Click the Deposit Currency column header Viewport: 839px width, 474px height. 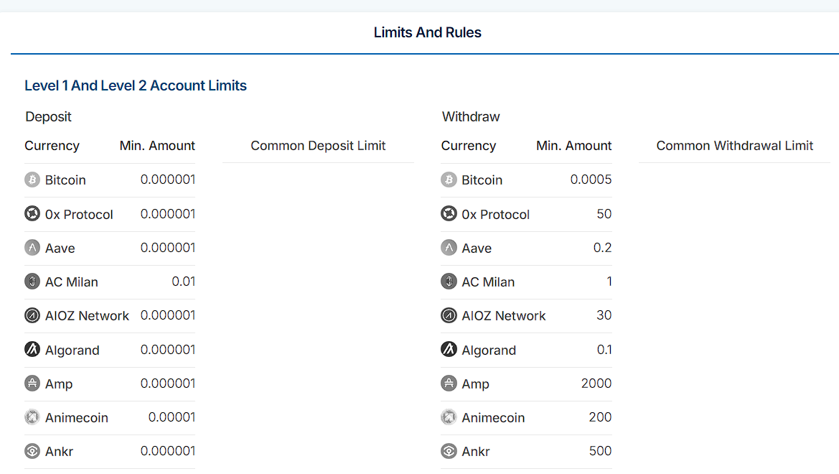click(52, 146)
